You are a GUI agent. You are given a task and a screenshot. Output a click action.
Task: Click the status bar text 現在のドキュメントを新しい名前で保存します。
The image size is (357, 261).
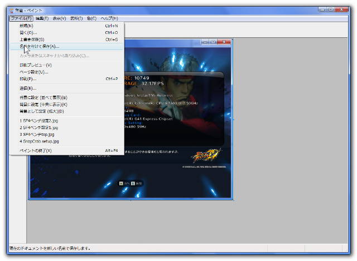coord(50,249)
